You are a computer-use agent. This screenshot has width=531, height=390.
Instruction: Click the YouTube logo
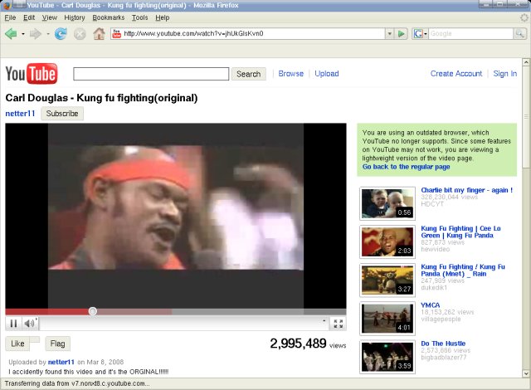click(32, 74)
